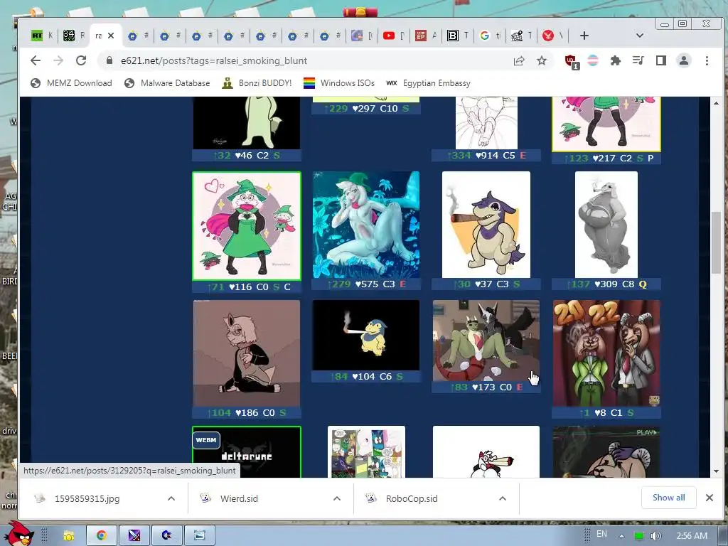Open the uBlock Origin extension icon
This screenshot has width=728, height=546.
point(571,61)
